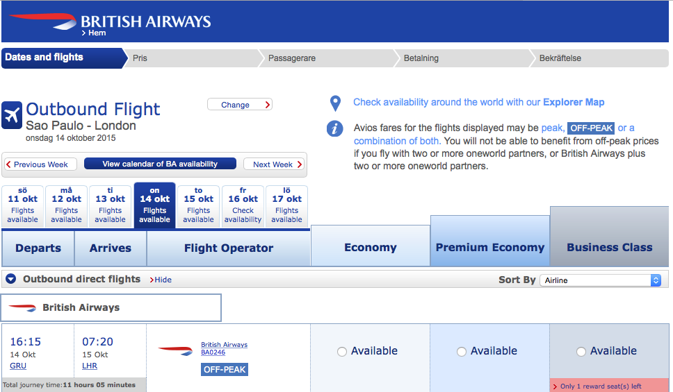The height and width of the screenshot is (392, 673).
Task: Open the BA0246 flight number link
Action: click(213, 352)
